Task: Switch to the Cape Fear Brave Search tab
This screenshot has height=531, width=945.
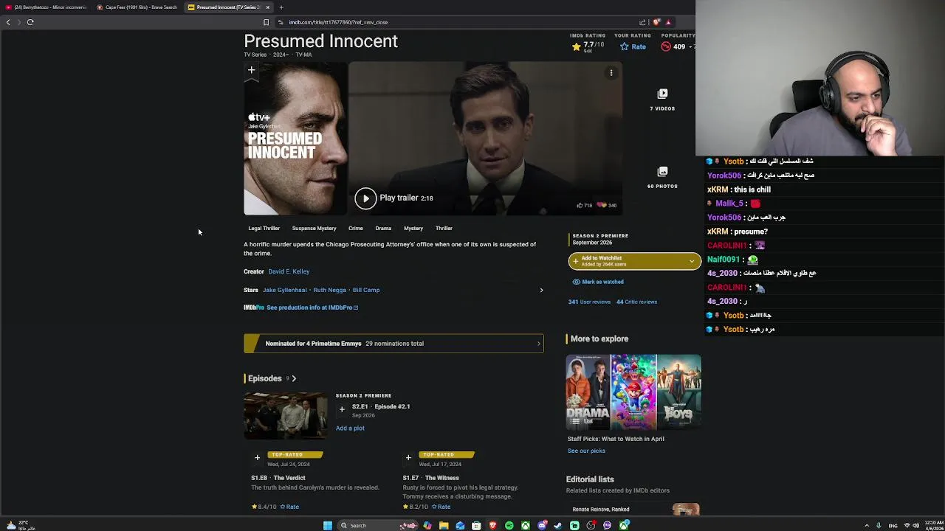Action: point(137,7)
